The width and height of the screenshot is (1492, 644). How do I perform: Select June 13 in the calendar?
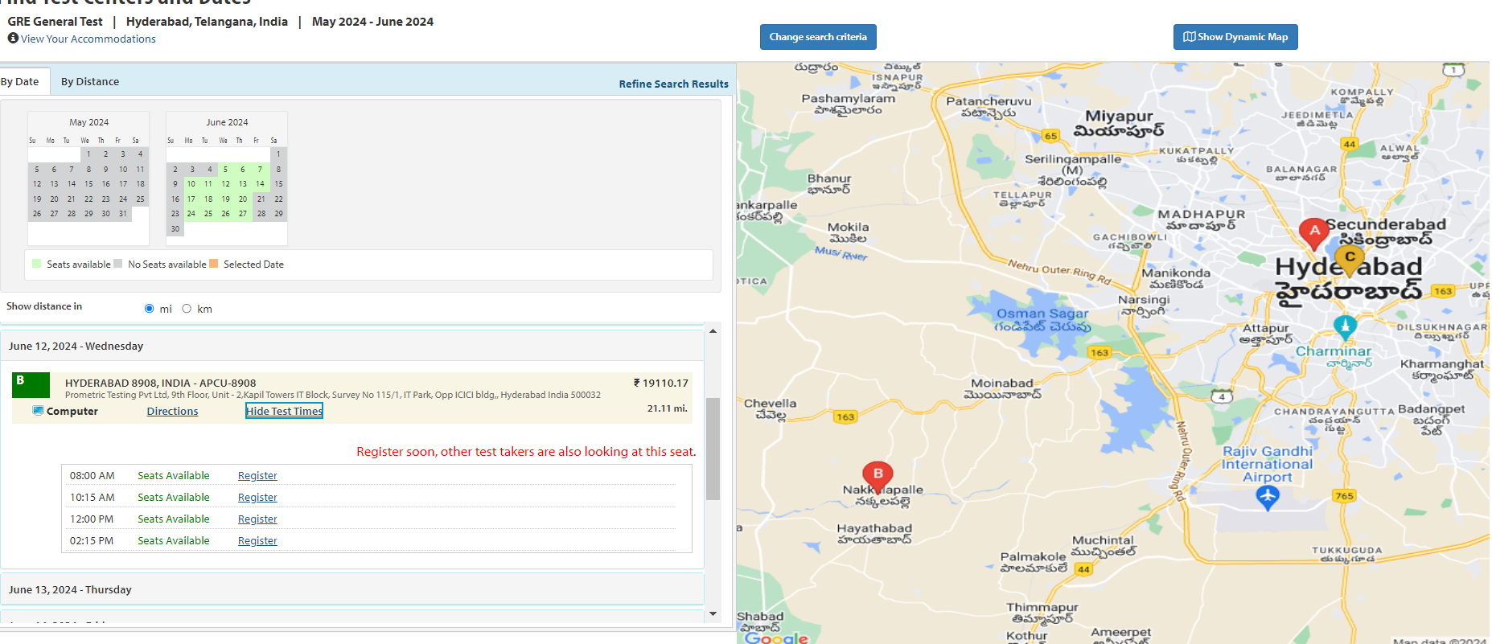pos(243,184)
